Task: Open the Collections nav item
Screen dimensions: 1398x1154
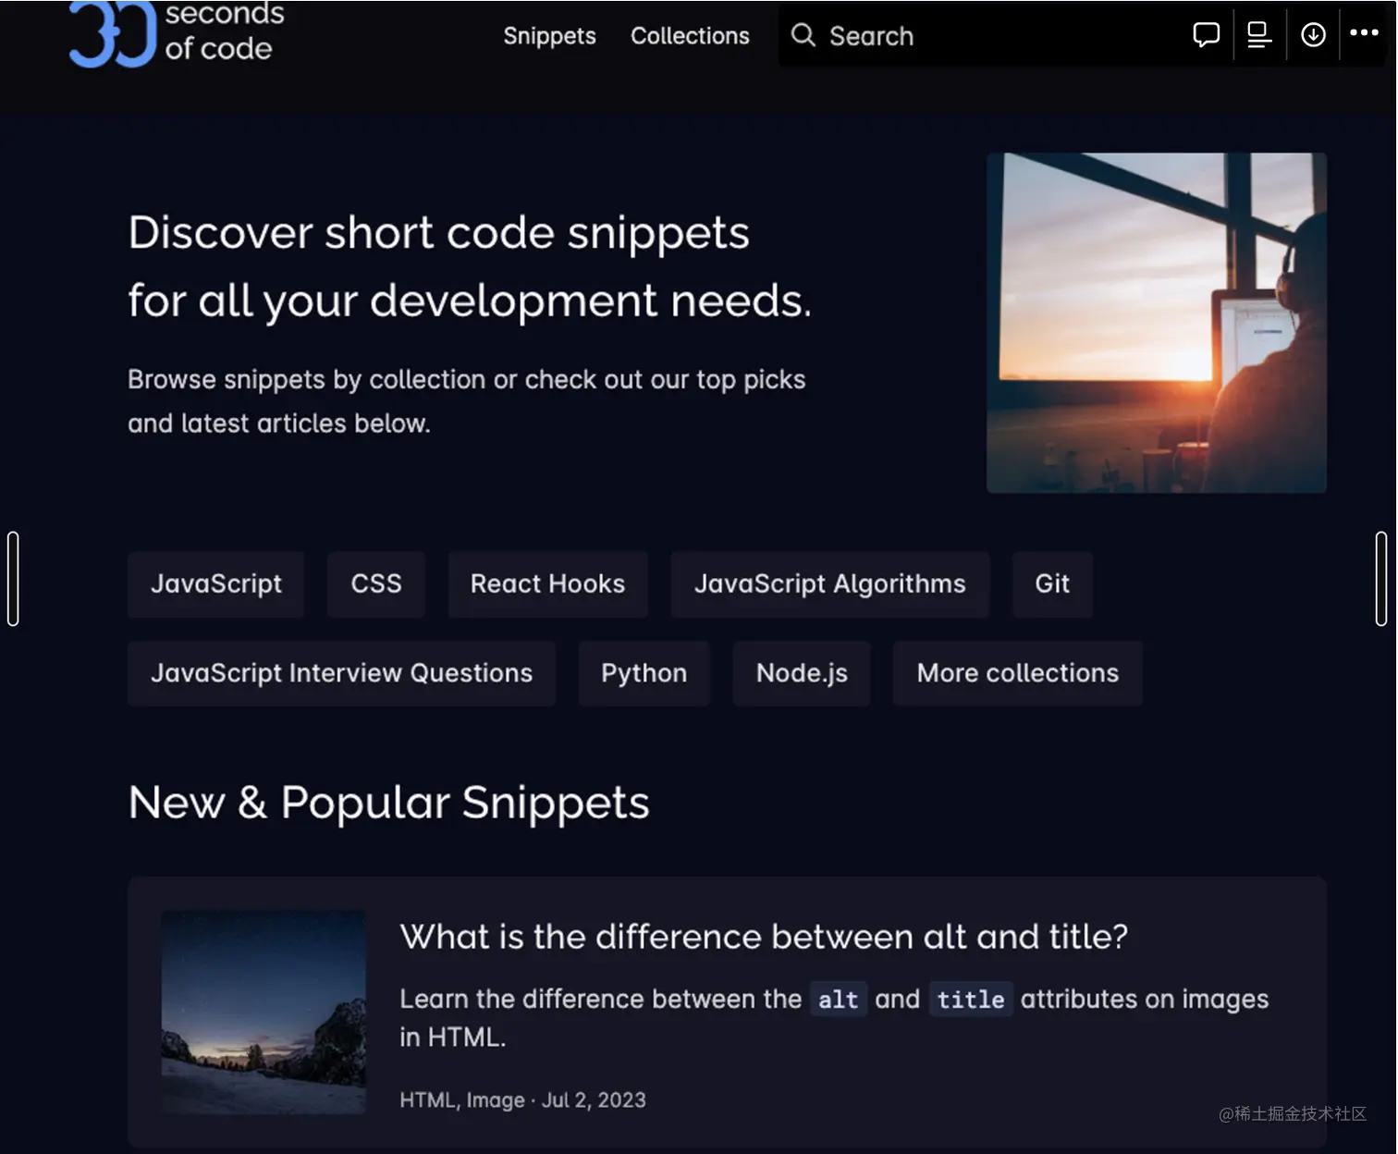Action: click(x=690, y=36)
